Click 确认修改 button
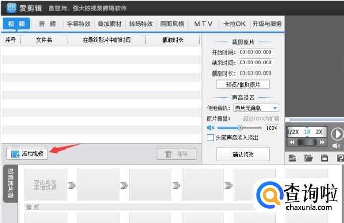Image resolution: width=344 pixels, height=223 pixels. pyautogui.click(x=243, y=154)
